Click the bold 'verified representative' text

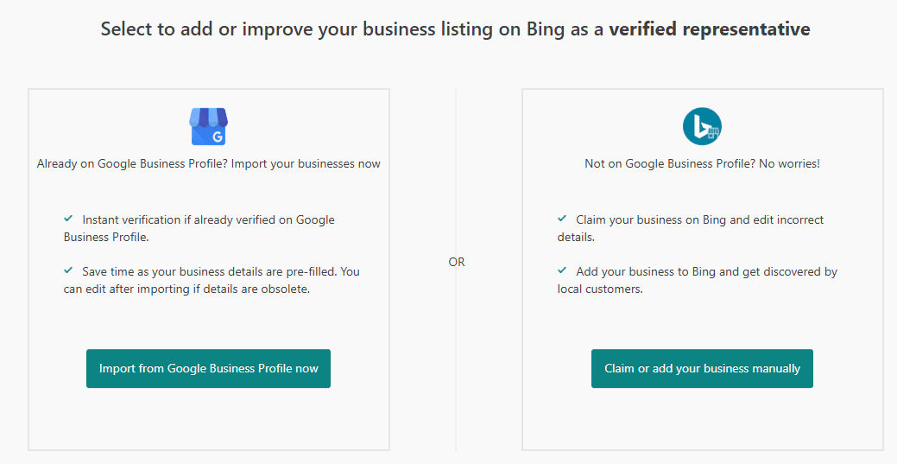tap(709, 29)
